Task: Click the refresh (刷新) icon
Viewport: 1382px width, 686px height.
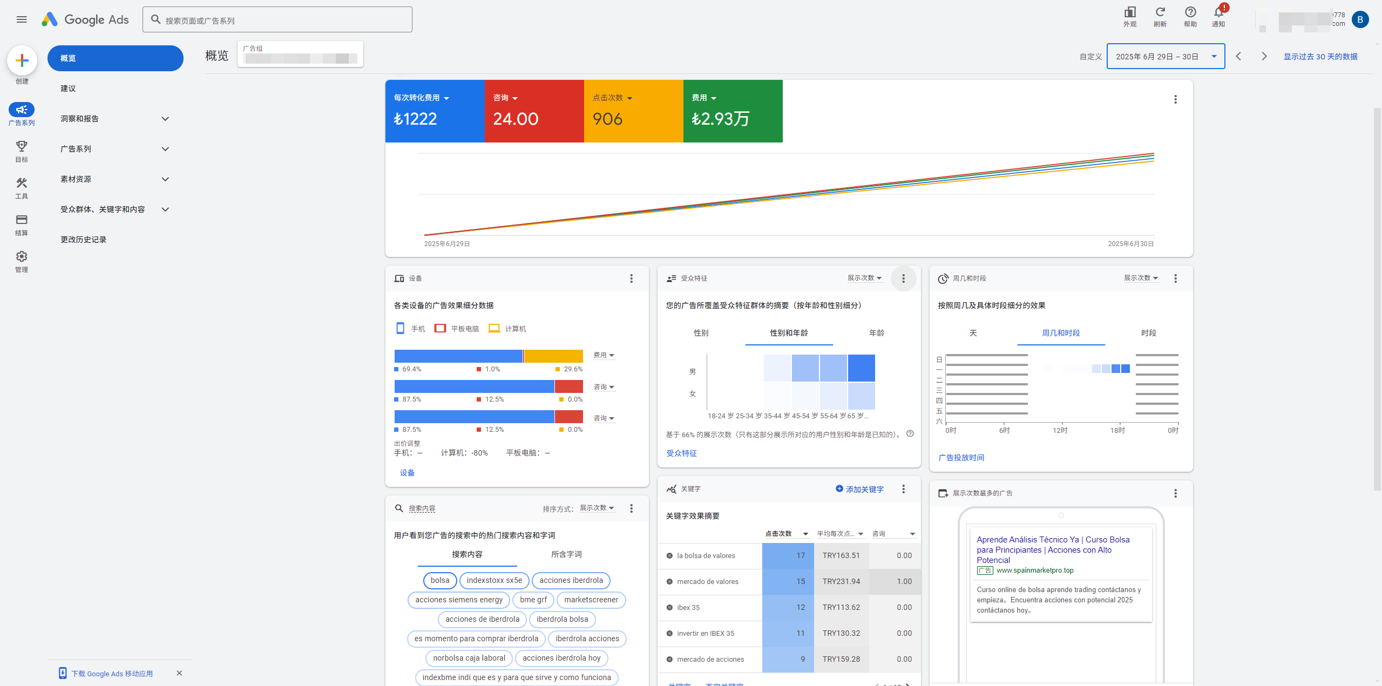Action: pyautogui.click(x=1160, y=12)
